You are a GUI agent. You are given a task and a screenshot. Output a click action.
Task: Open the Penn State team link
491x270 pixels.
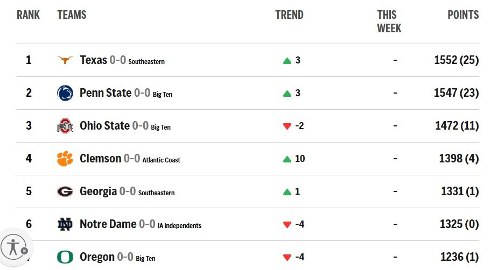106,93
